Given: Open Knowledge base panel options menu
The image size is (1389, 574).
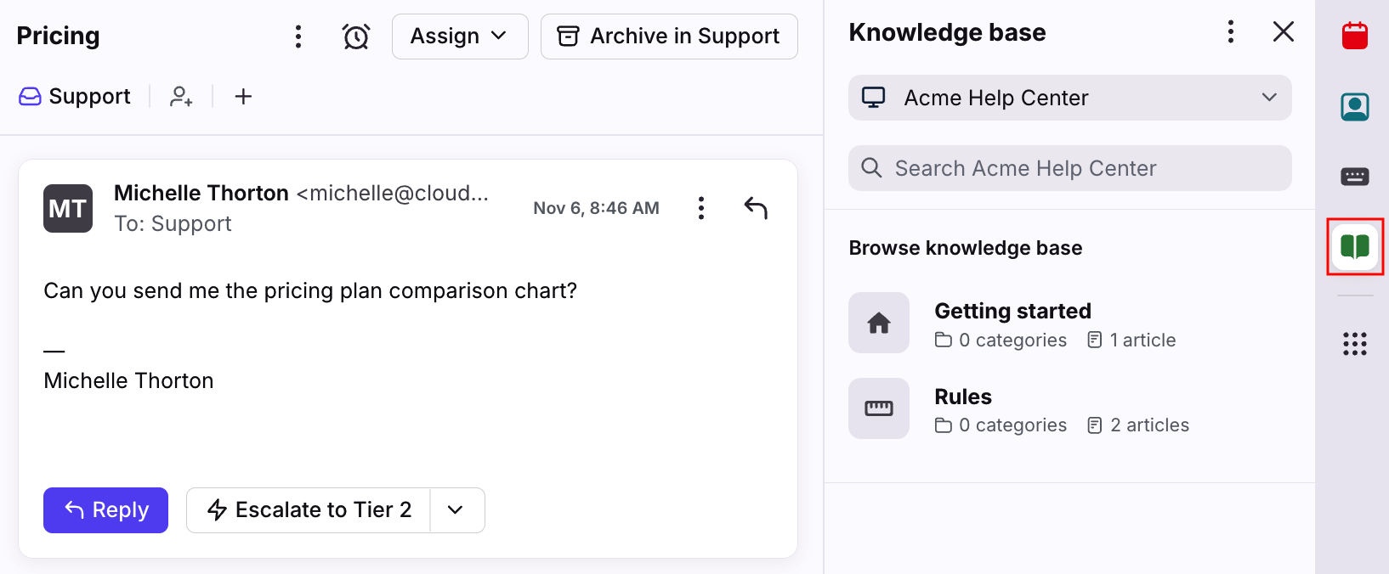Looking at the screenshot, I should [x=1230, y=32].
